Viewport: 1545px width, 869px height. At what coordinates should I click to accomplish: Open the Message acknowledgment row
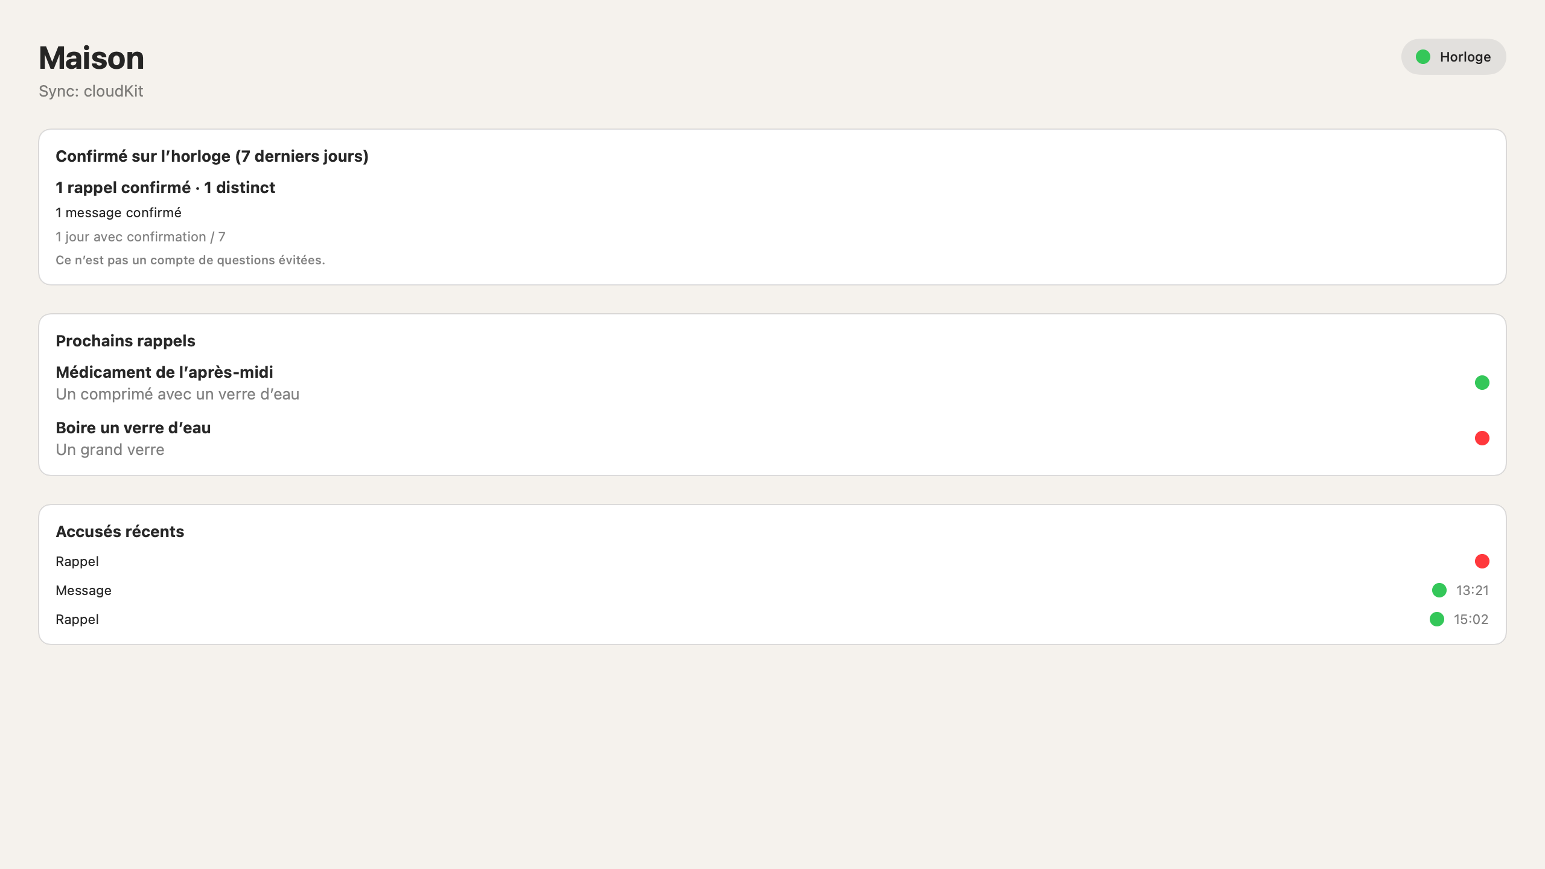(772, 590)
